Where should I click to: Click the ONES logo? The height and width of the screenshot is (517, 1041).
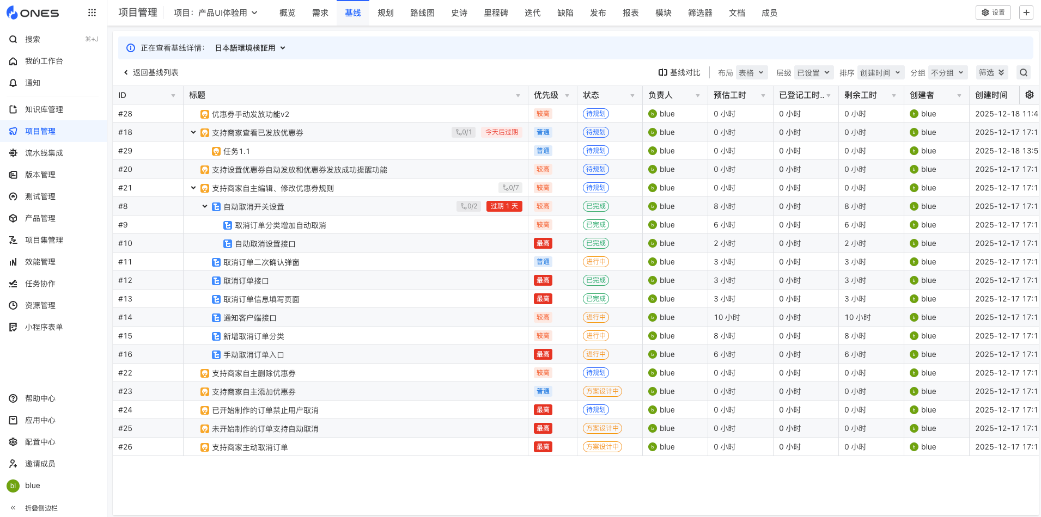pyautogui.click(x=33, y=13)
